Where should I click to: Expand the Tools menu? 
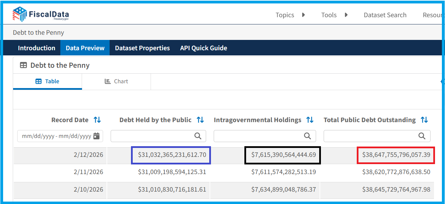point(334,15)
